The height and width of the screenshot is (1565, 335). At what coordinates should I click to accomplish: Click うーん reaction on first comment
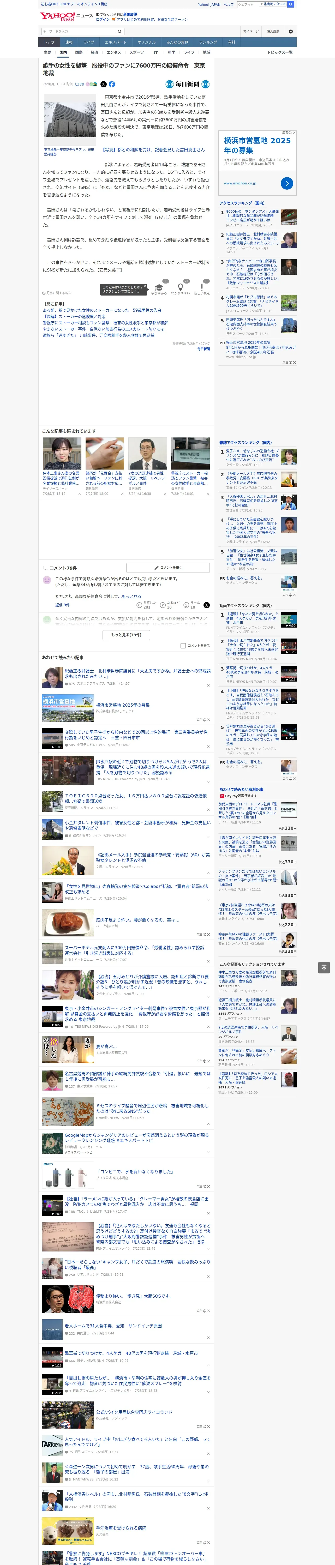[193, 605]
